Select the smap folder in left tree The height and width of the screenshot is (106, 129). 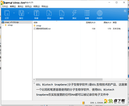(x=10, y=25)
